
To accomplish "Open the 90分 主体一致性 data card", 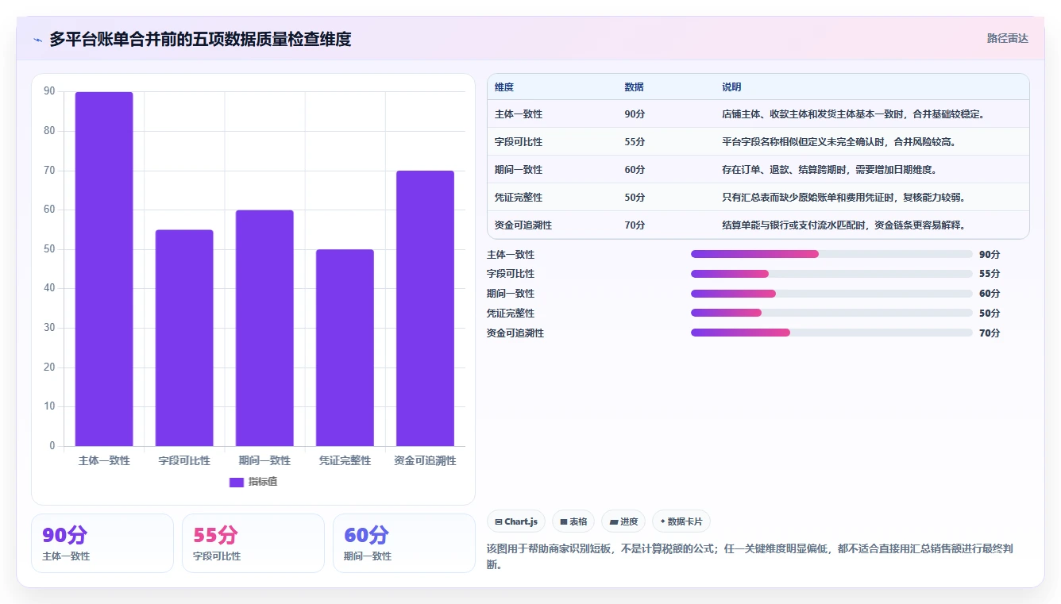I will 102,543.
